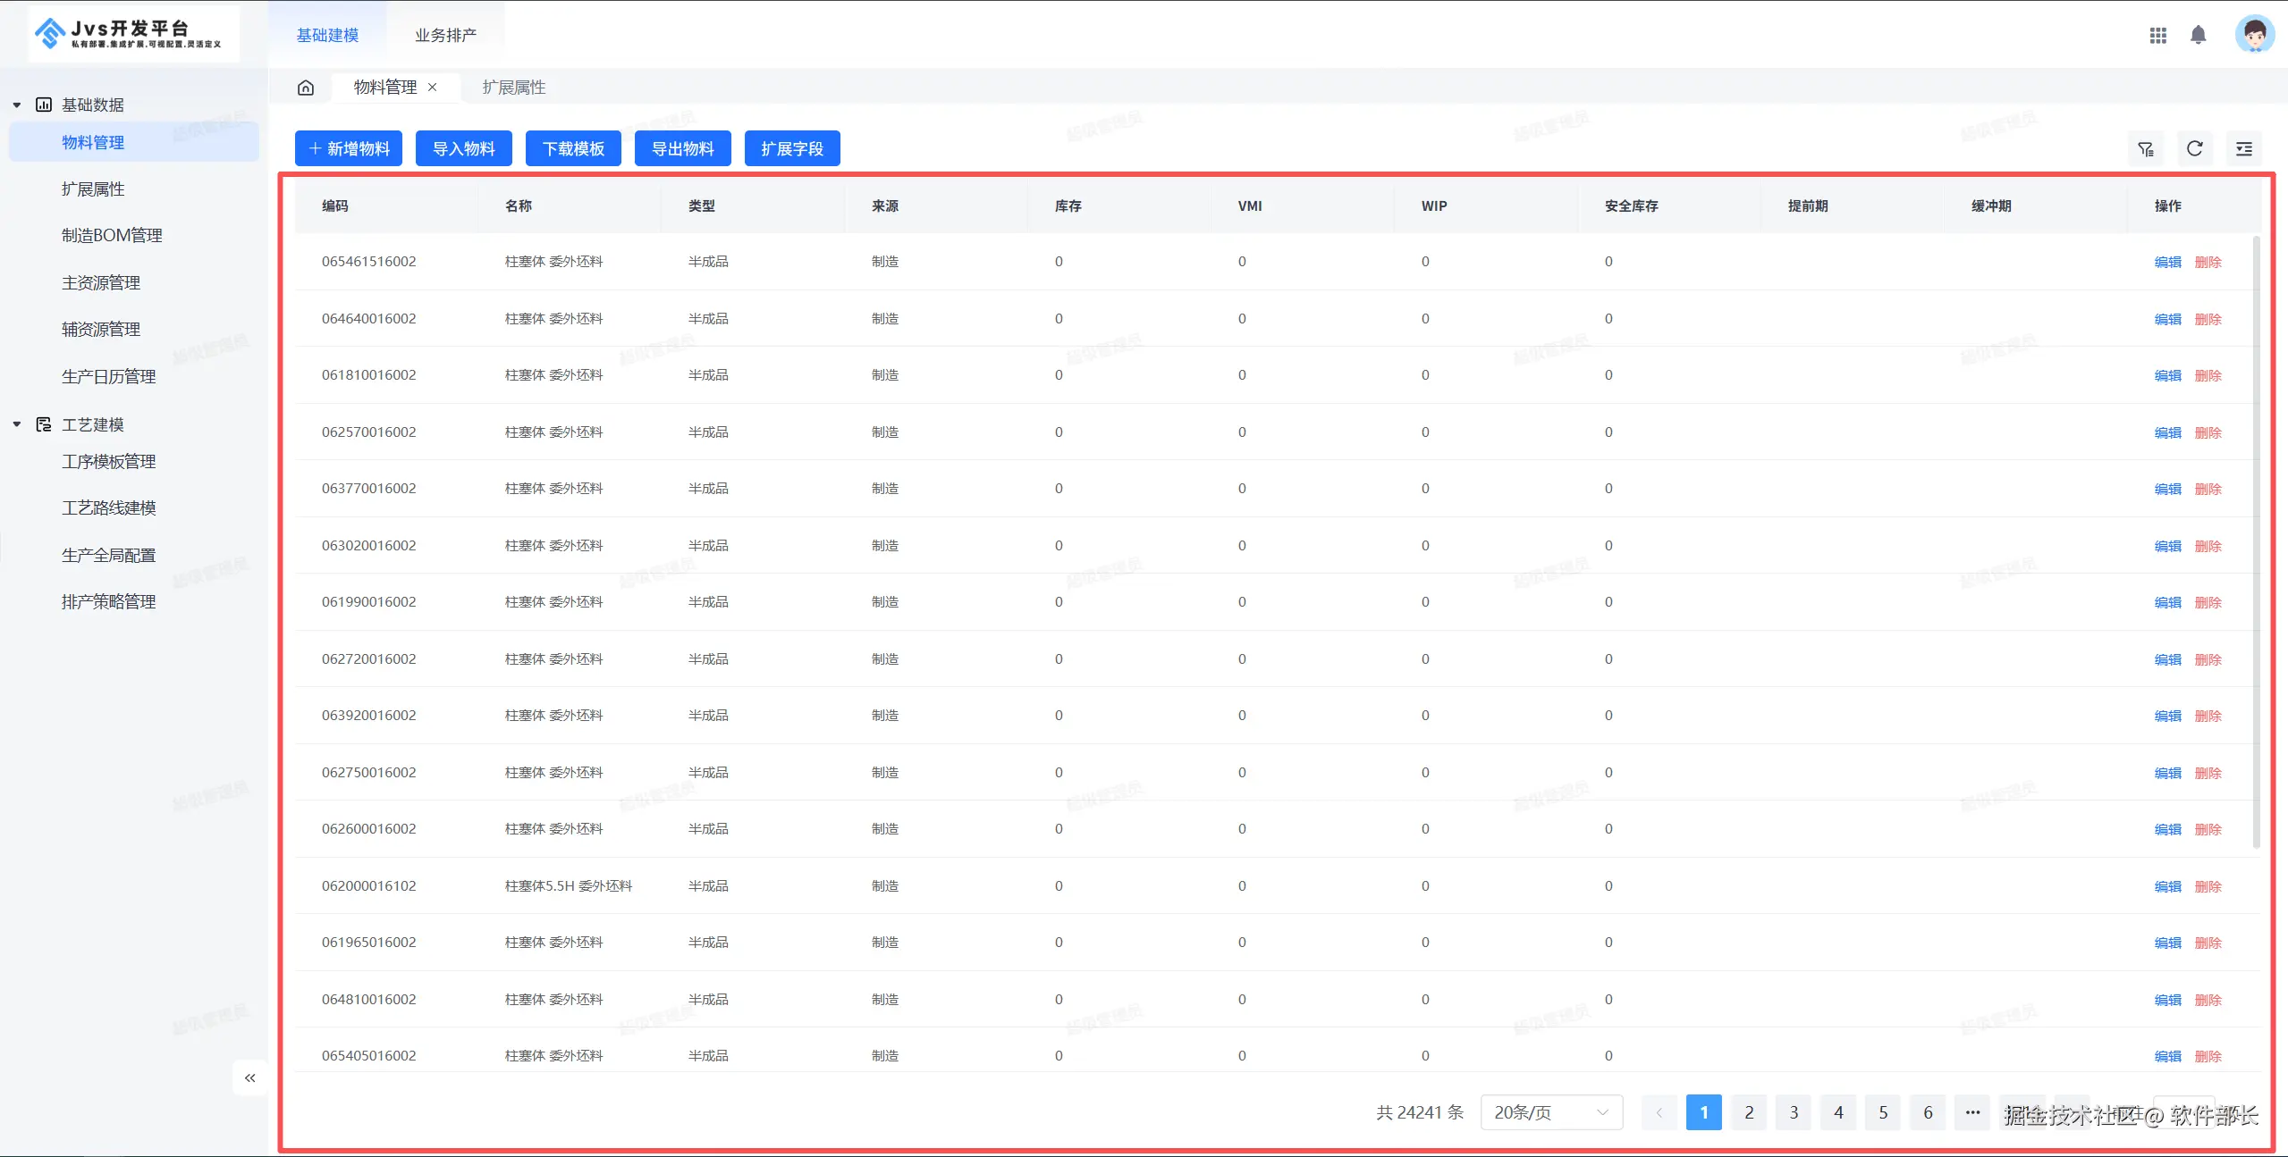Open 制造BOM管理 in sidebar
2288x1157 pixels.
click(112, 236)
